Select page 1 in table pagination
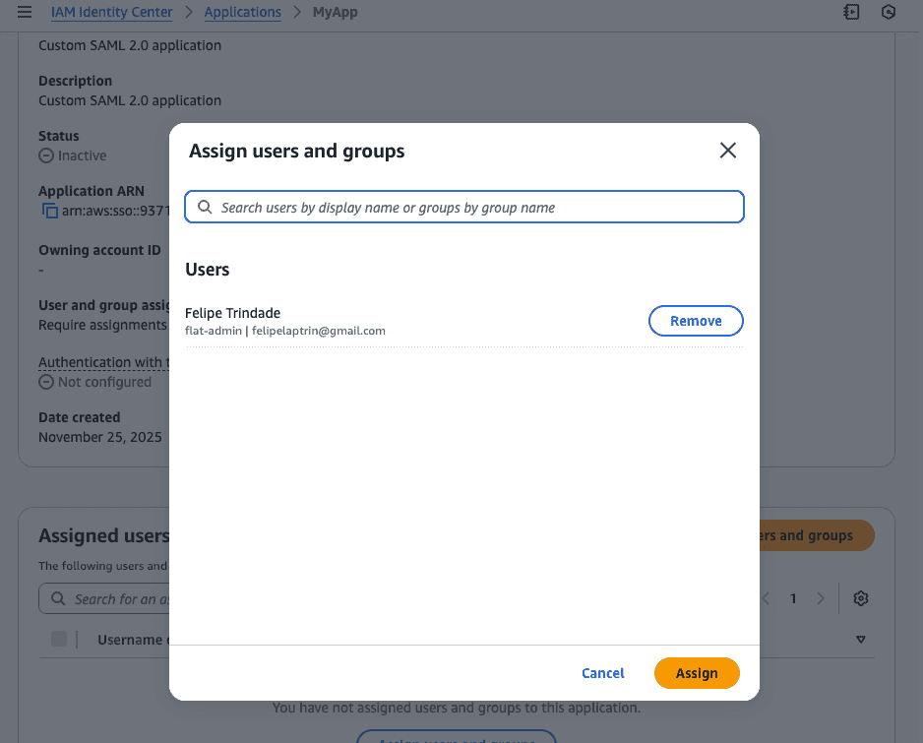 (x=793, y=598)
